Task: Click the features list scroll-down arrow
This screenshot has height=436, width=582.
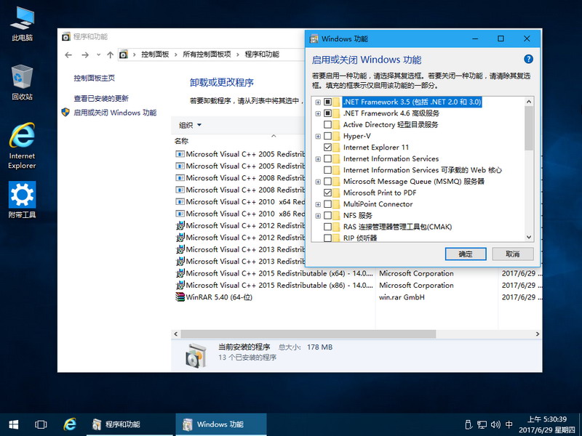Action: [x=529, y=238]
